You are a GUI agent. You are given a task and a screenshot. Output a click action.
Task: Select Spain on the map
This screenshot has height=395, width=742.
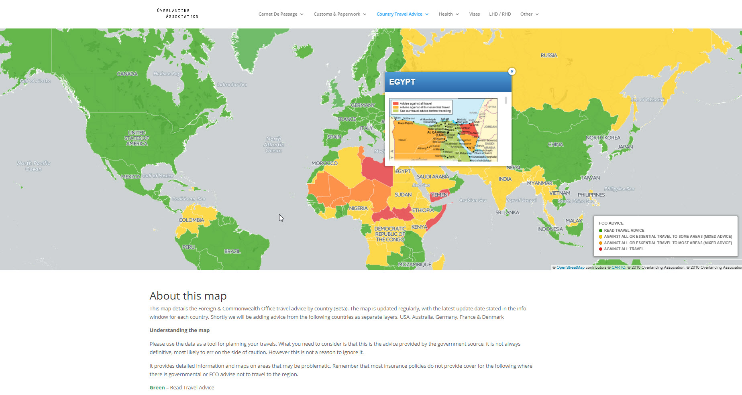click(x=334, y=137)
